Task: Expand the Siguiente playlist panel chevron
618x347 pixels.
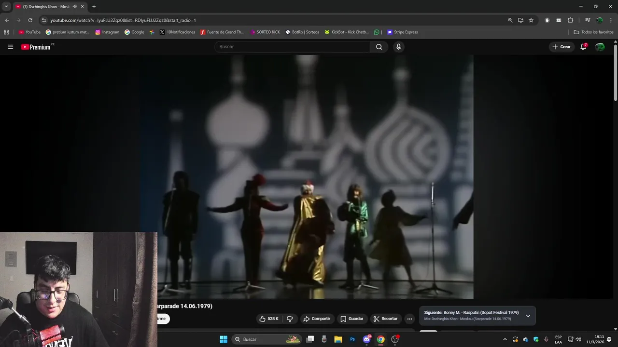Action: (x=528, y=316)
